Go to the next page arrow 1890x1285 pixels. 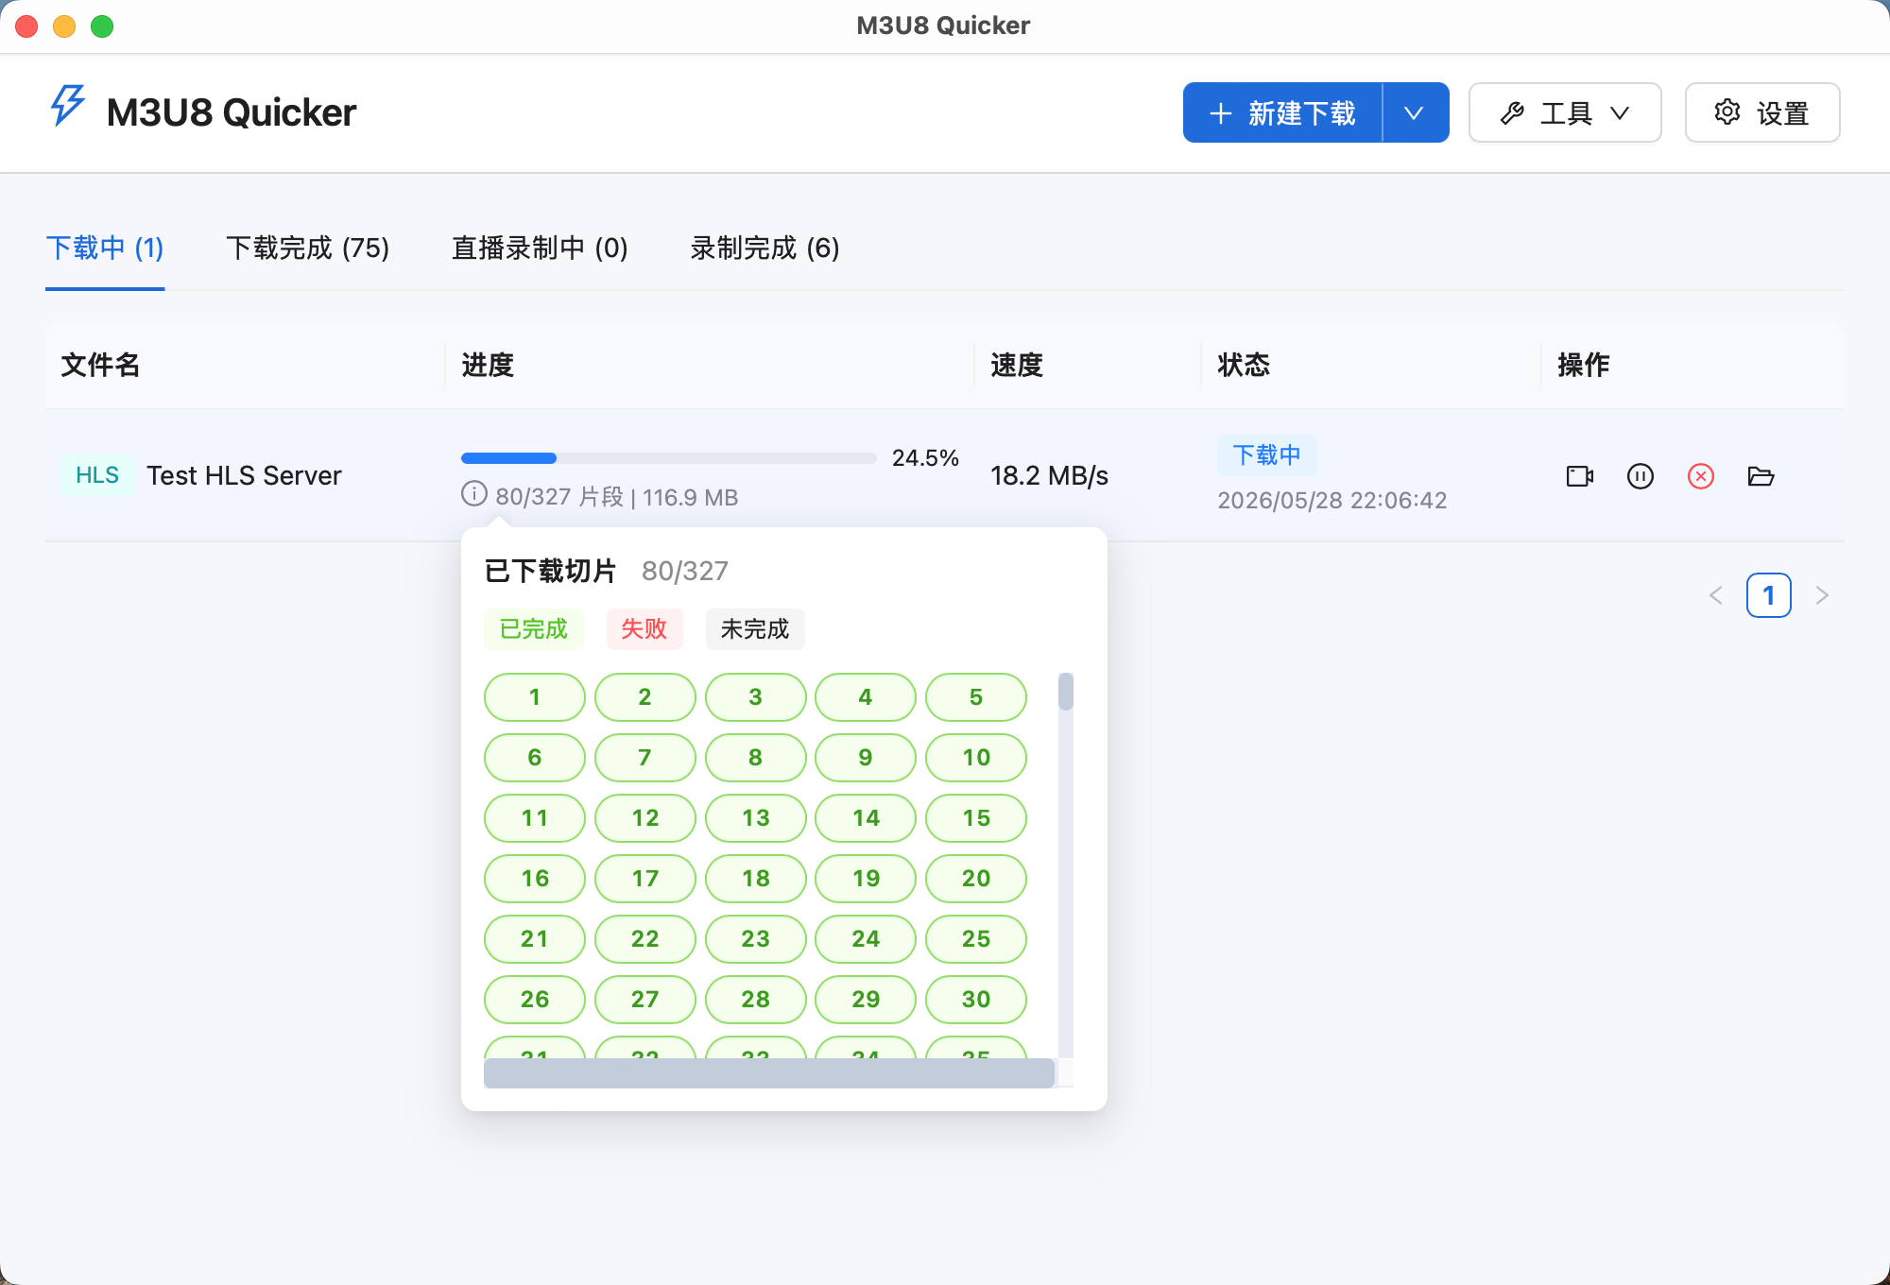tap(1822, 595)
